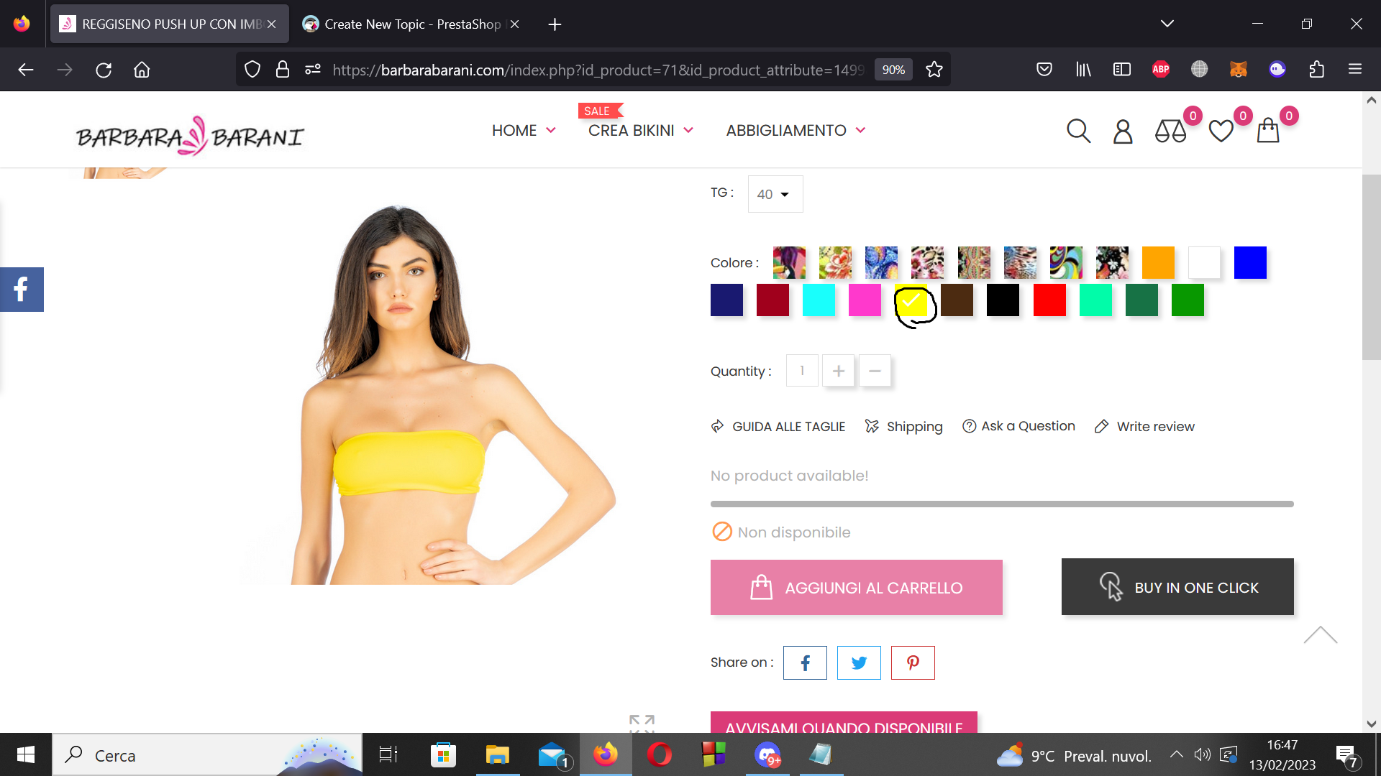Click the user account icon
The image size is (1381, 776).
coord(1123,131)
